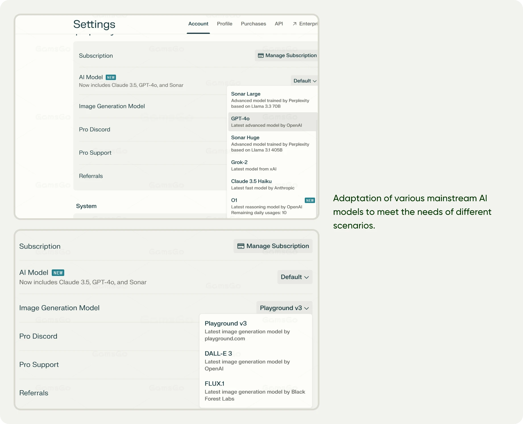Switch to the Profile tab
The width and height of the screenshot is (523, 424).
click(225, 24)
